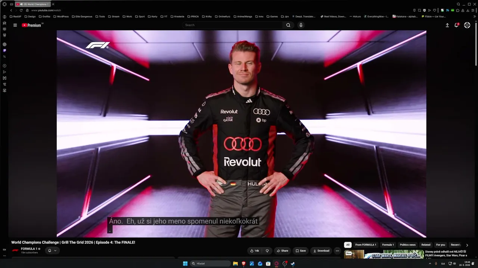The image size is (478, 268).
Task: Open the YouTube guide hamburger menu
Action: coord(15,25)
